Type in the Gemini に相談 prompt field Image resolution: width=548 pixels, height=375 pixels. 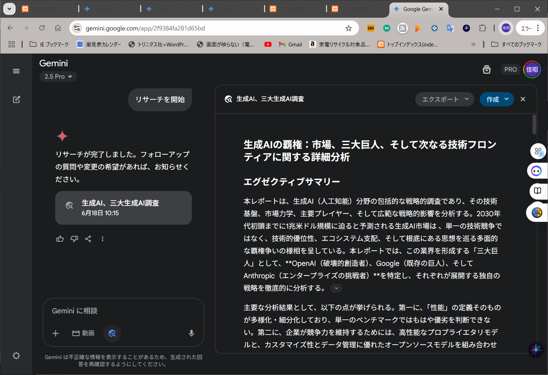pyautogui.click(x=123, y=311)
